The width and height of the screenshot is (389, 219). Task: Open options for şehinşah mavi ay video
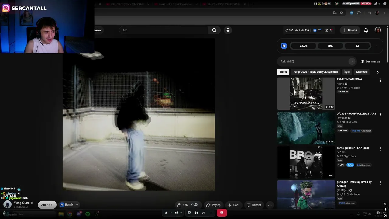(x=380, y=183)
